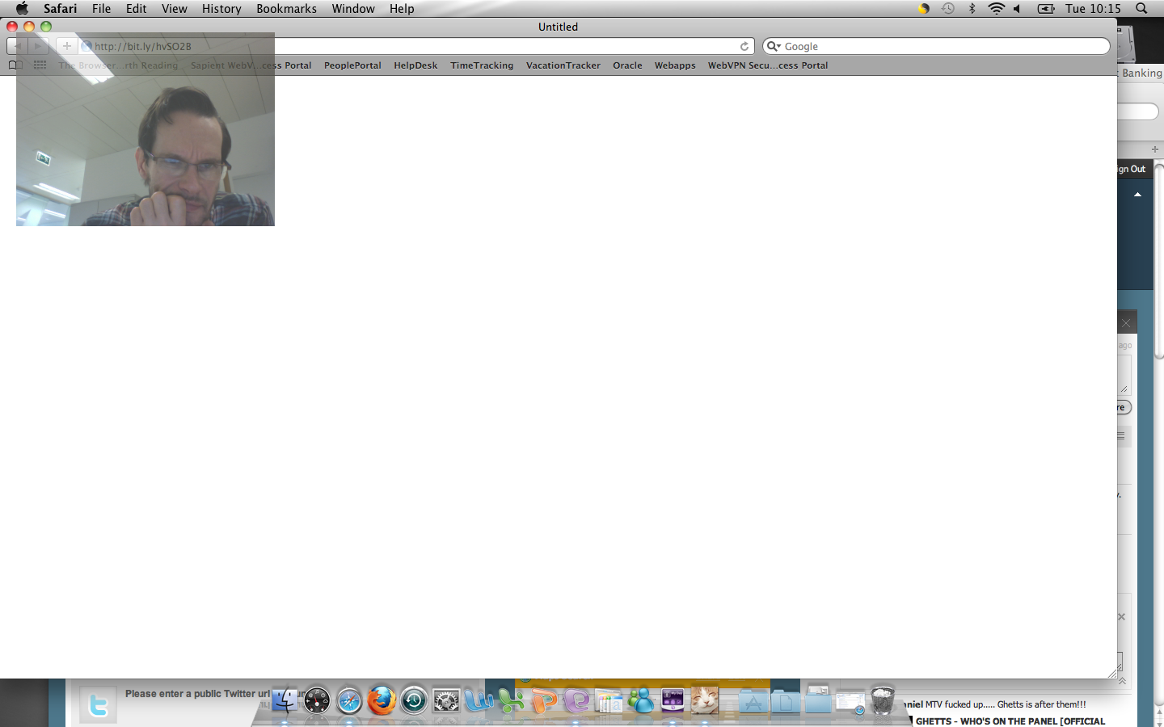Open the Time Machine menu bar dropdown

pyautogui.click(x=948, y=9)
